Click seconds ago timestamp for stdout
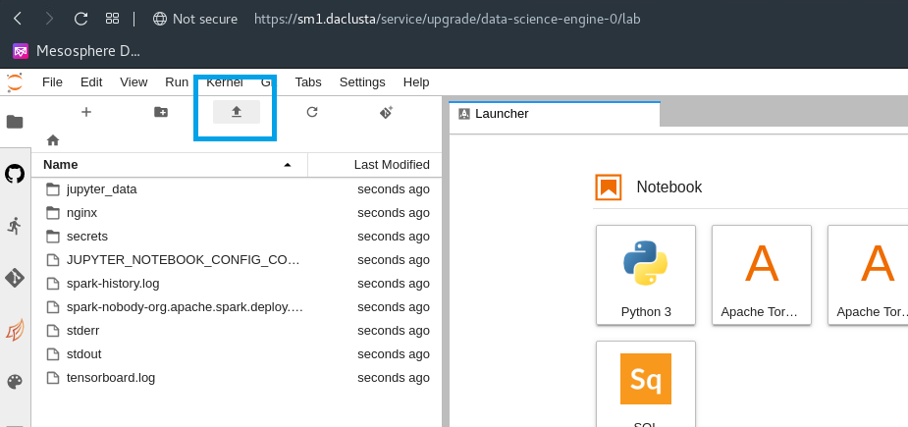908x427 pixels. pos(394,354)
